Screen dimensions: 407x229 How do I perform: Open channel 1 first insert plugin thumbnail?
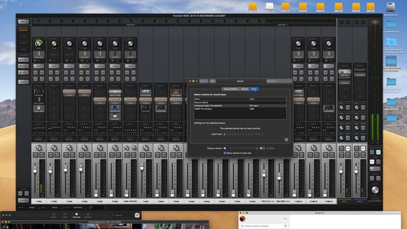click(39, 92)
